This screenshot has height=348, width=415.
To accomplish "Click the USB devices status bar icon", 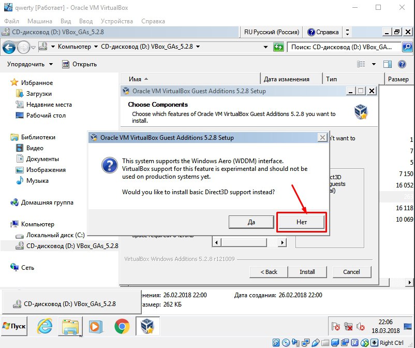I will [x=316, y=343].
